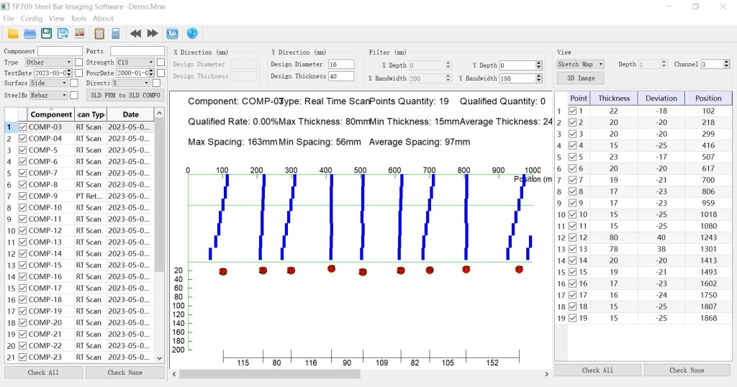
Task: Click Check All under component list
Action: [x=43, y=373]
